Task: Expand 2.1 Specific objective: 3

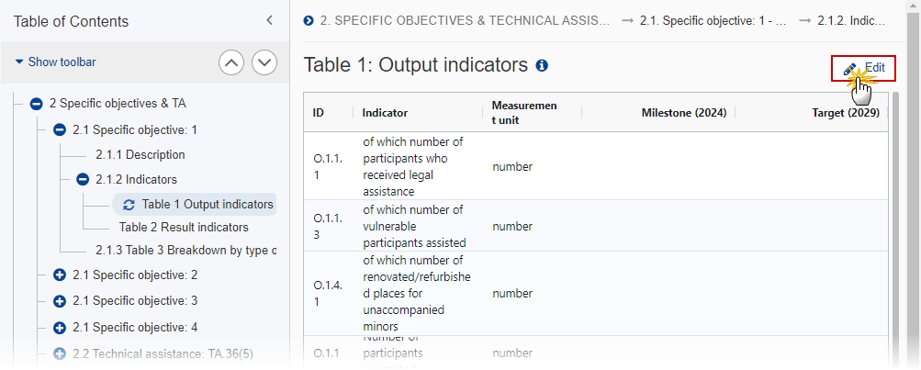Action: (60, 301)
